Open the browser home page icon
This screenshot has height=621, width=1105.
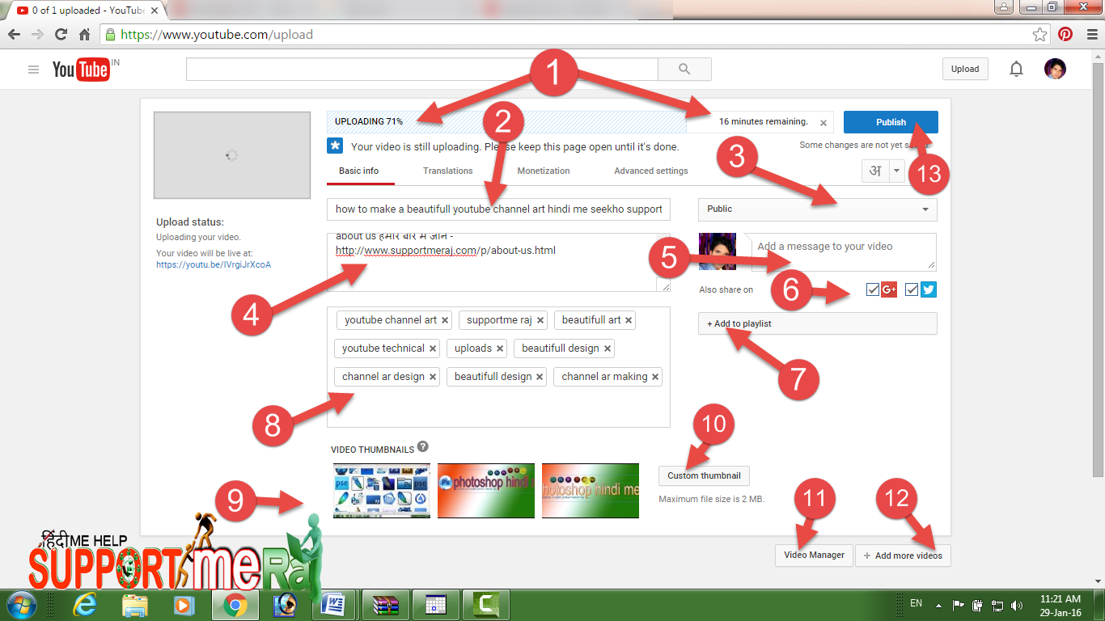(x=84, y=35)
